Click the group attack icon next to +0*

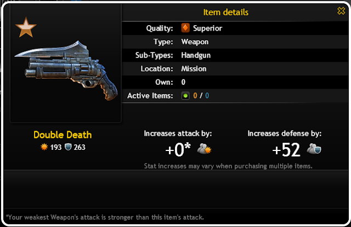point(204,149)
